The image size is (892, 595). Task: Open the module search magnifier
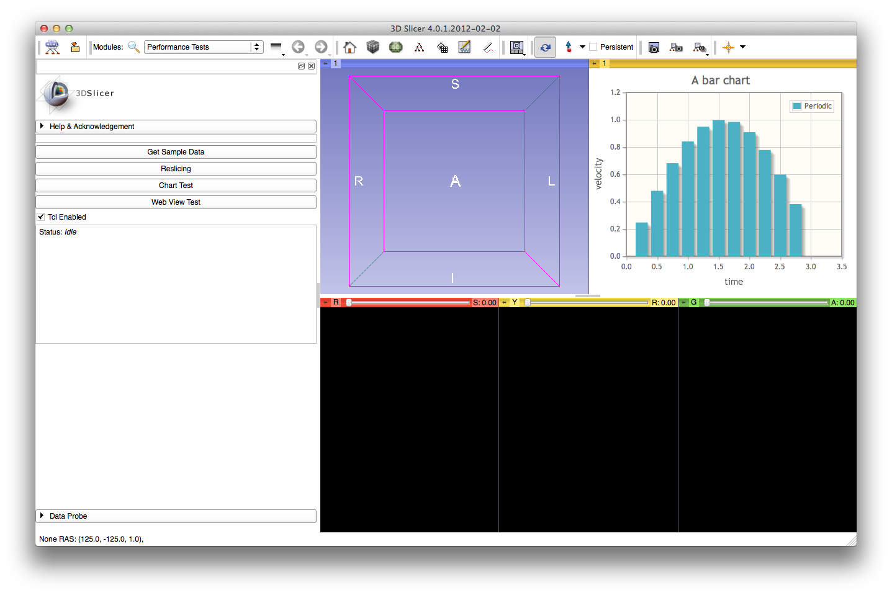(133, 47)
